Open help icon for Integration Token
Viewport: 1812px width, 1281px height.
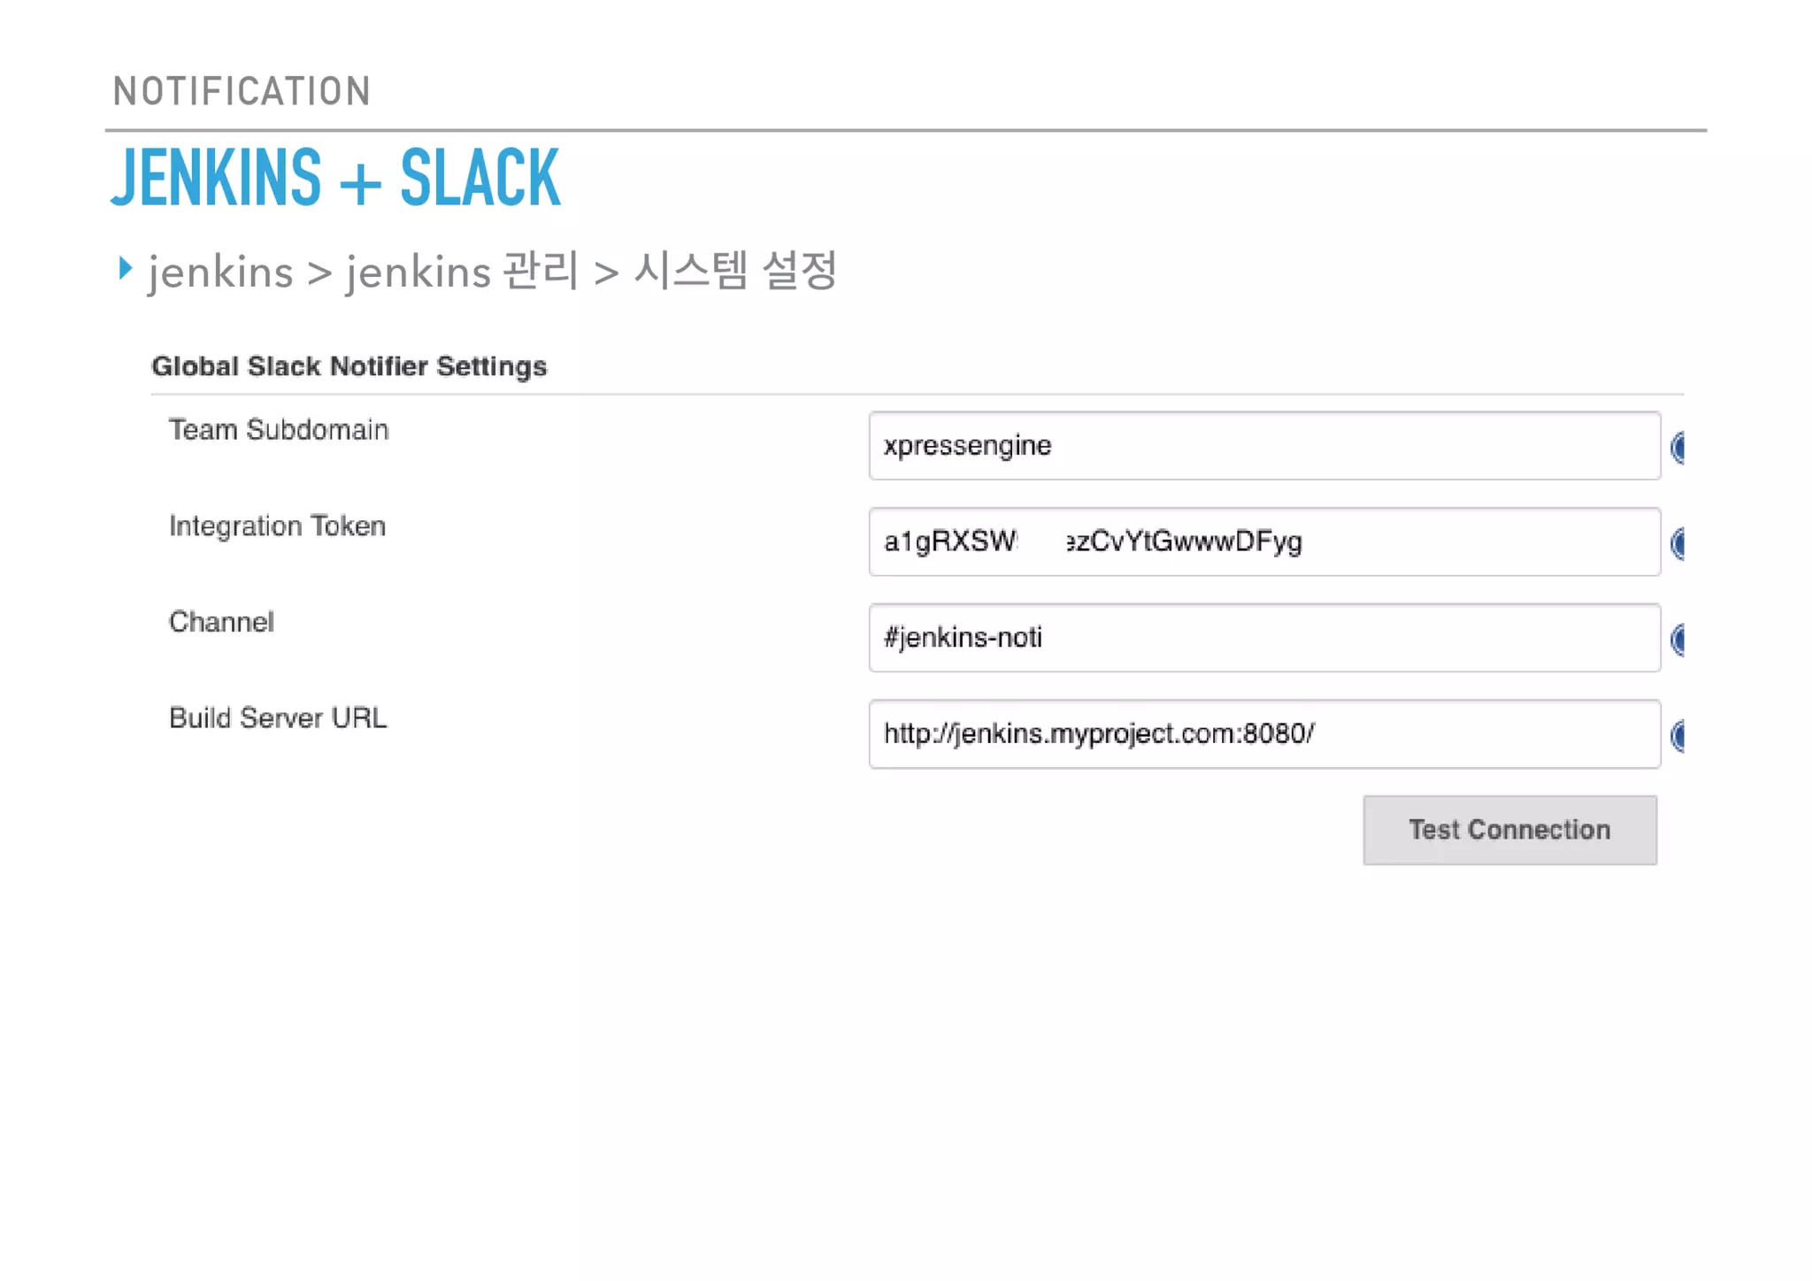[x=1678, y=543]
